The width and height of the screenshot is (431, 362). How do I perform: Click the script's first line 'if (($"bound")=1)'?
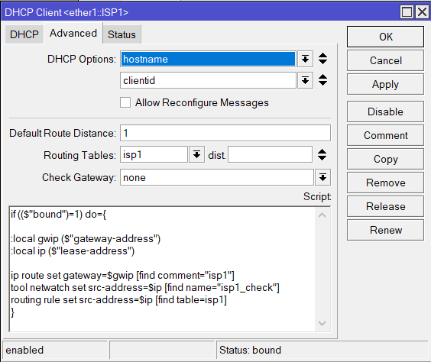[58, 215]
